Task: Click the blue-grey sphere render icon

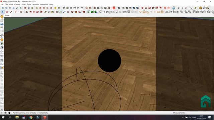Action: [204, 8]
